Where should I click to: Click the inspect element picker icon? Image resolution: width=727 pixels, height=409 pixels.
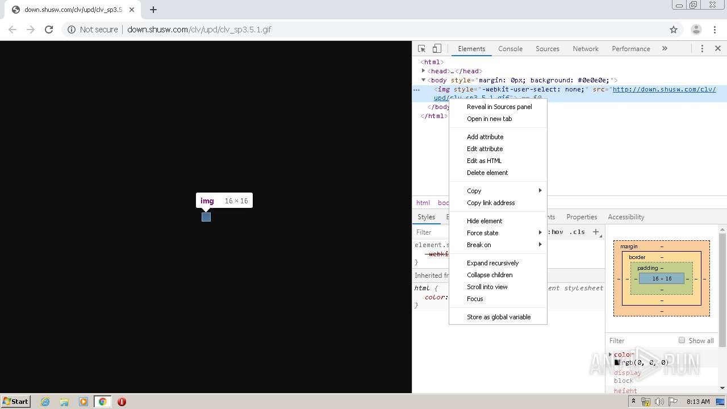[421, 49]
